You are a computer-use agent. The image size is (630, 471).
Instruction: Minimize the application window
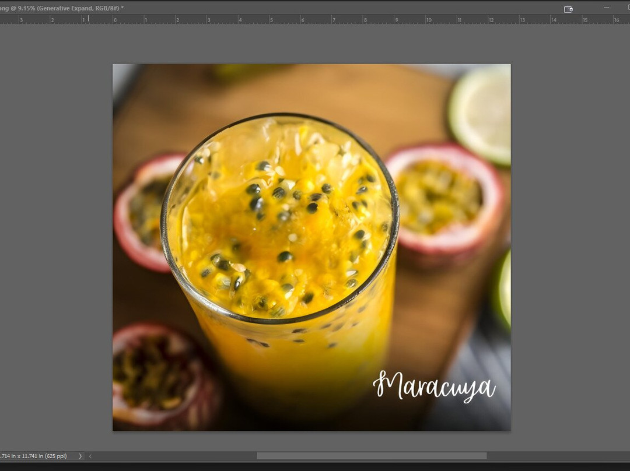(x=606, y=8)
